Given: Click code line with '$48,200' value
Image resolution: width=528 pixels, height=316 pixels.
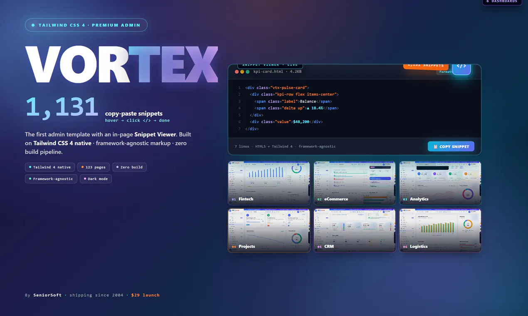Looking at the screenshot, I should (x=286, y=122).
